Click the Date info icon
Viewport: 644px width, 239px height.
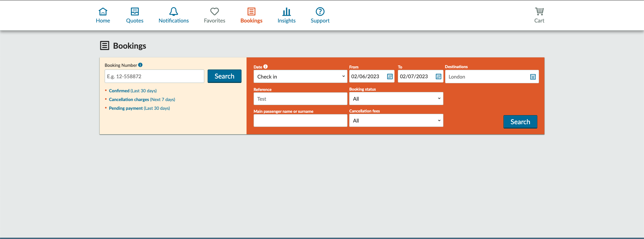(265, 66)
